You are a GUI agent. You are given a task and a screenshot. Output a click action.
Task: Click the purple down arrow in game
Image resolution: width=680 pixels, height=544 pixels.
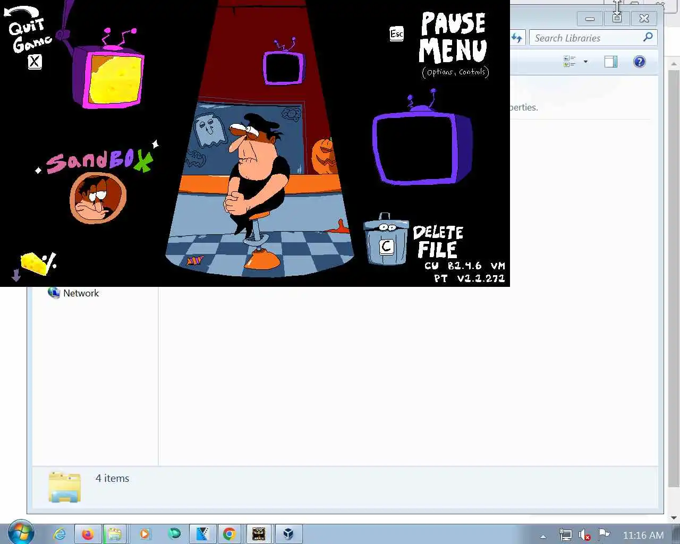16,275
